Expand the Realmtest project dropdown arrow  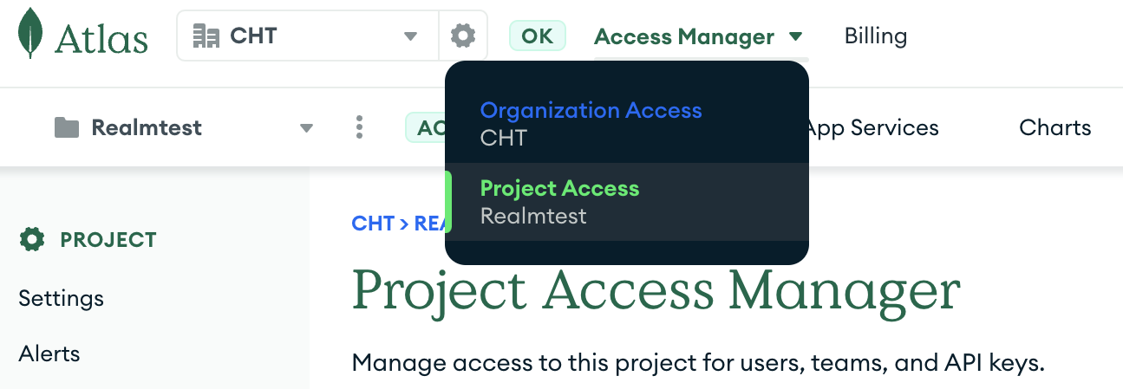coord(305,128)
